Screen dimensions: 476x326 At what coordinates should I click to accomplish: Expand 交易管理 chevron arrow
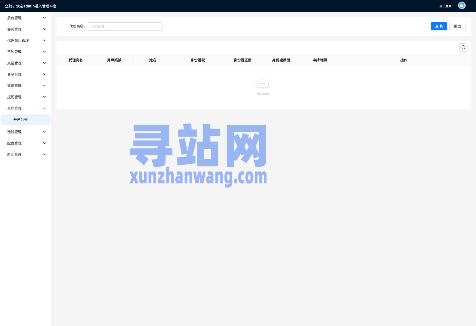pos(44,63)
